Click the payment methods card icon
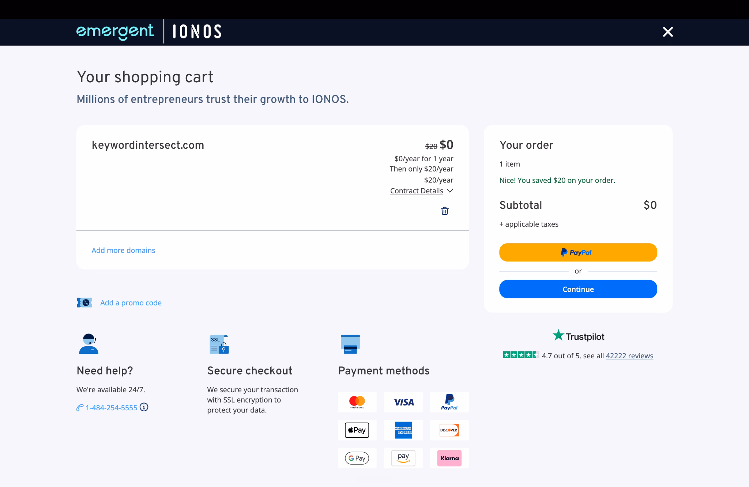749x487 pixels. (350, 344)
